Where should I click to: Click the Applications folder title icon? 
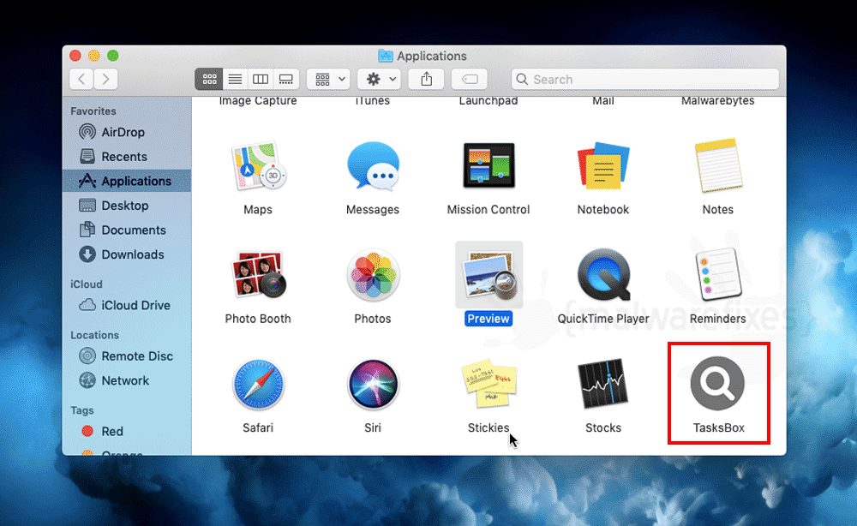pos(386,56)
